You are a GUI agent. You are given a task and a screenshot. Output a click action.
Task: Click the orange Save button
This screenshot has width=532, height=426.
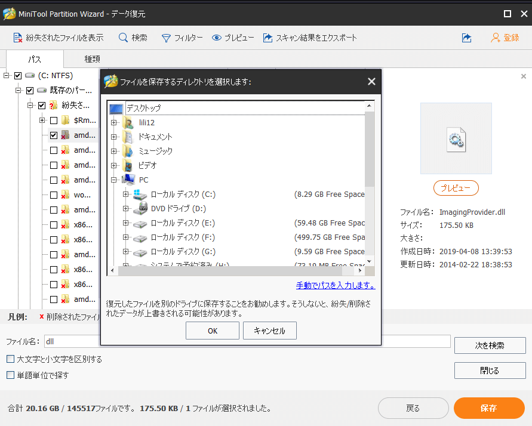point(489,408)
